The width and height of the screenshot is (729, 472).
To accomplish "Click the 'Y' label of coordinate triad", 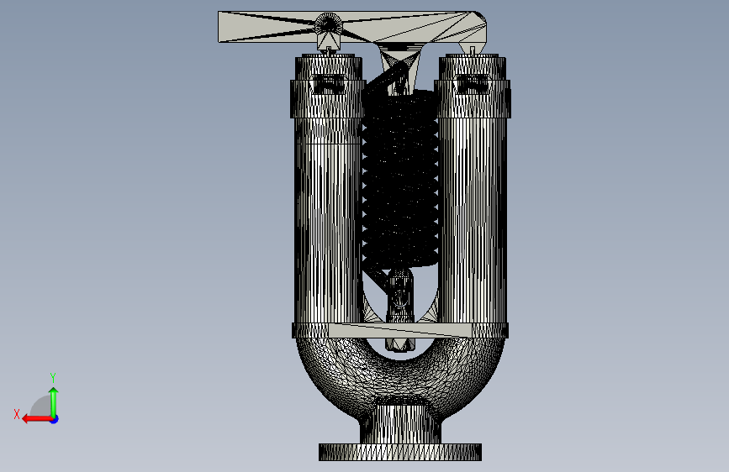I will 53,377.
